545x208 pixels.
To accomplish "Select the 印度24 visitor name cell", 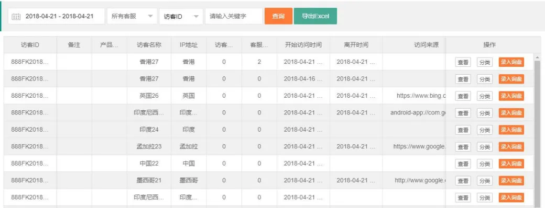I will 149,130.
